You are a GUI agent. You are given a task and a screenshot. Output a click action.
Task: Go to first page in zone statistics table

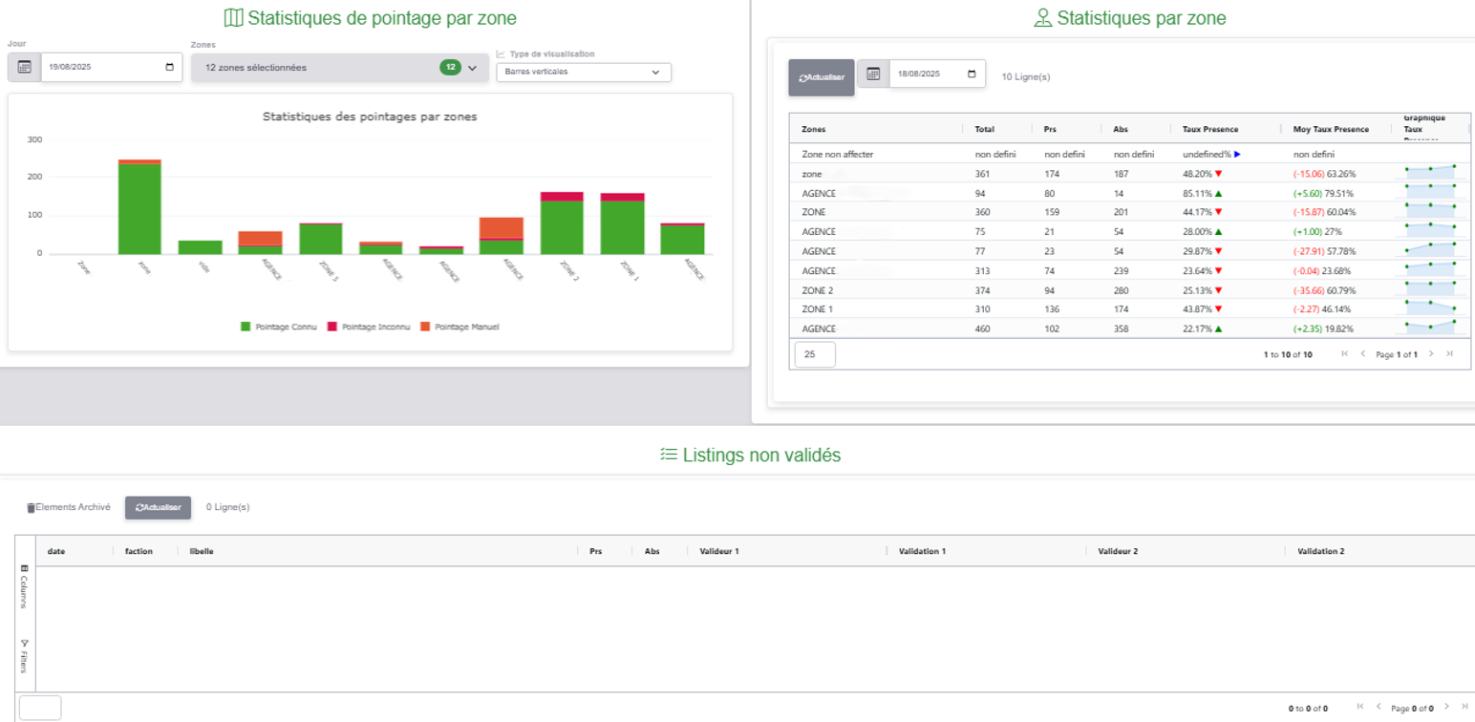(x=1345, y=354)
